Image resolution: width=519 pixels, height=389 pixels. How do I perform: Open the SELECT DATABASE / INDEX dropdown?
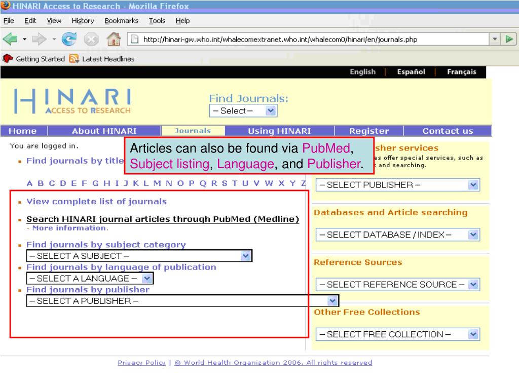click(398, 235)
